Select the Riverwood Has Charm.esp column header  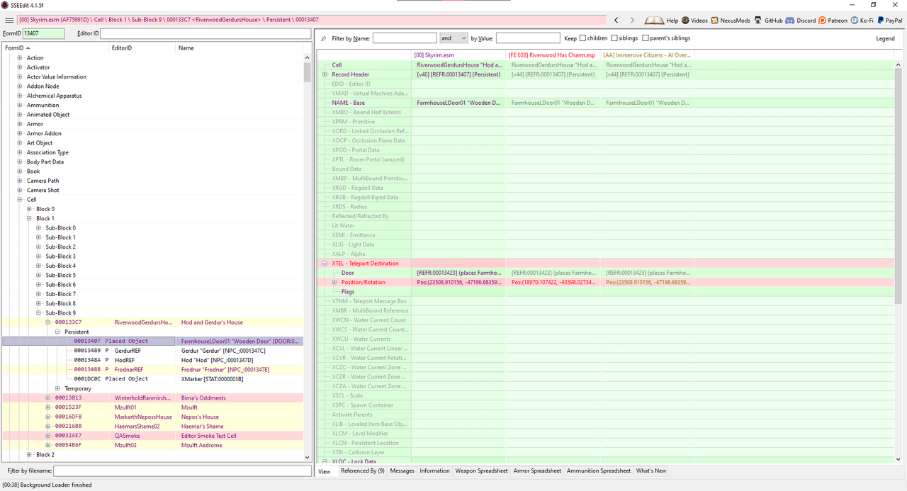pyautogui.click(x=553, y=55)
